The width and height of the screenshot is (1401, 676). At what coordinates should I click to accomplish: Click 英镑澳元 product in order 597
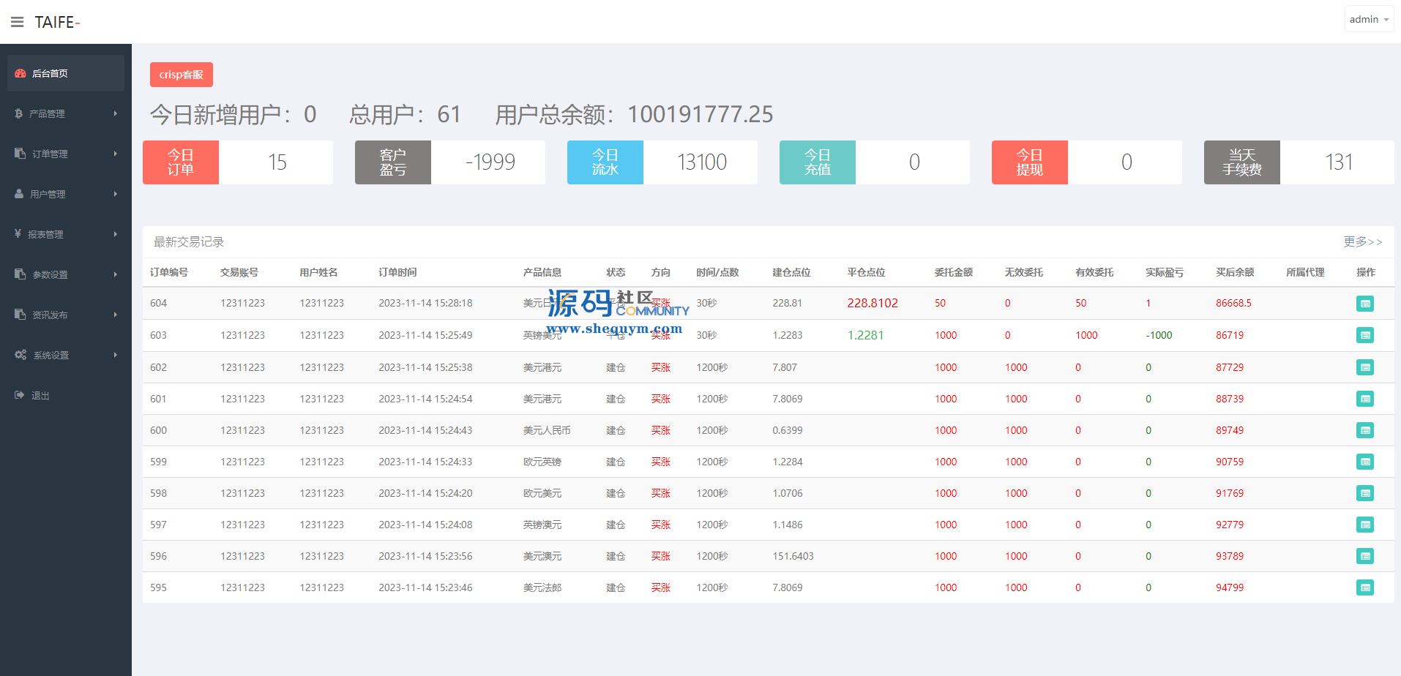[x=542, y=525]
